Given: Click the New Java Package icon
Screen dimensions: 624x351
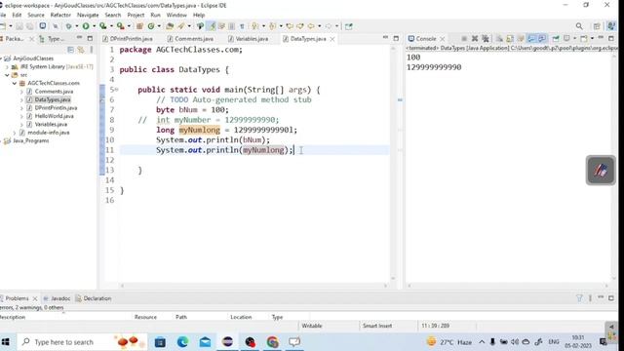Looking at the screenshot, I should (139, 26).
